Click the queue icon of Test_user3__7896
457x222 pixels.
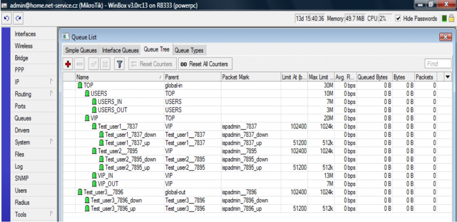pyautogui.click(x=80, y=192)
